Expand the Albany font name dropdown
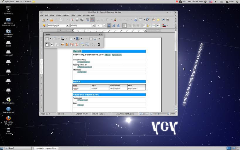The width and height of the screenshot is (240, 150). click(x=93, y=25)
